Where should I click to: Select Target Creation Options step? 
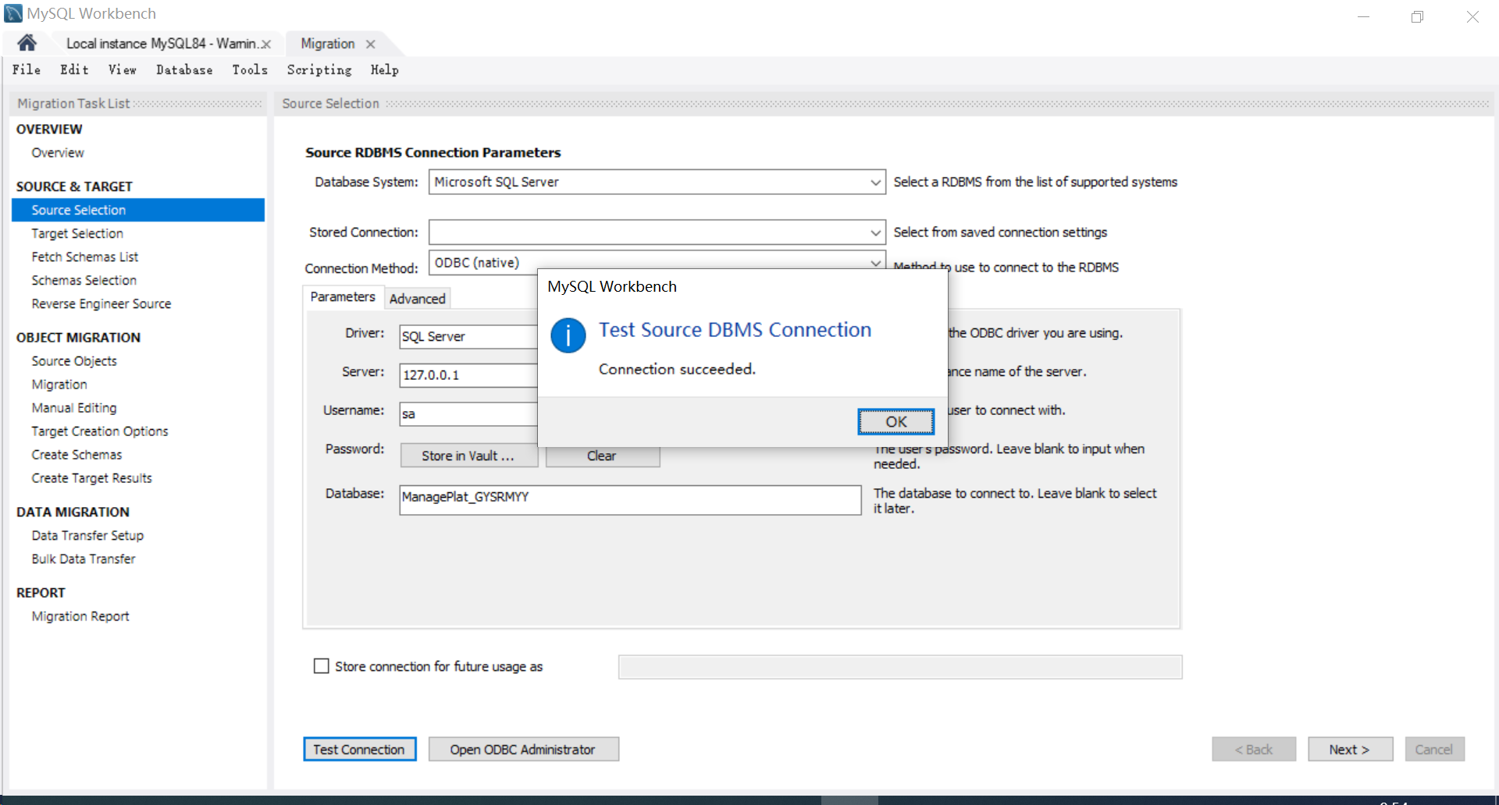pos(100,431)
